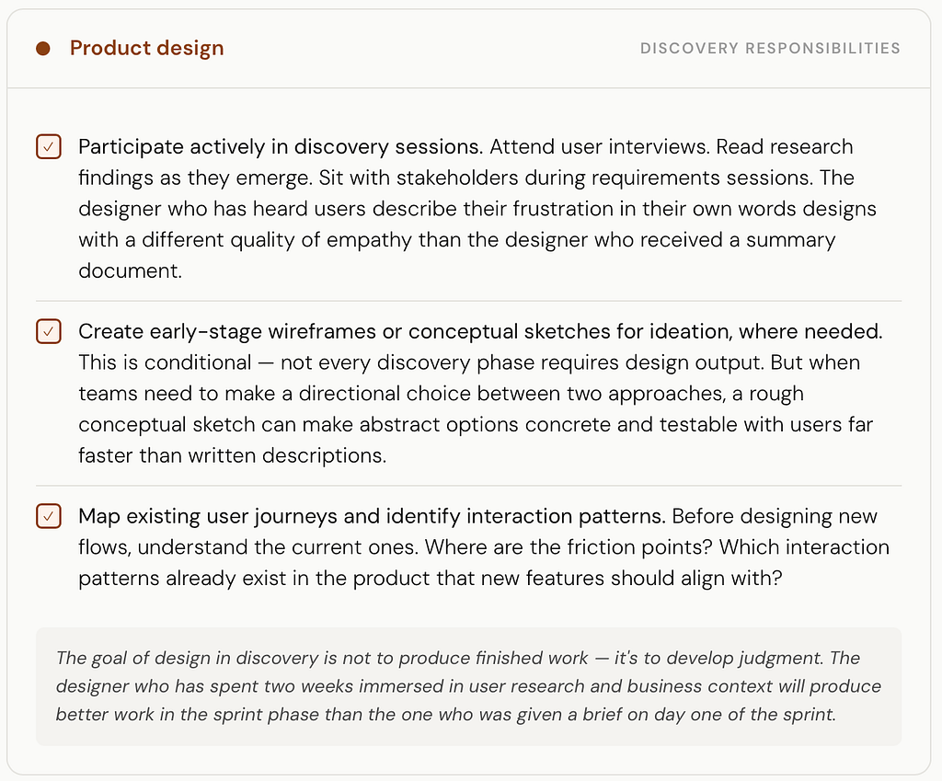Click the line faster than written descriptions
The height and width of the screenshot is (781, 942).
coord(232,455)
